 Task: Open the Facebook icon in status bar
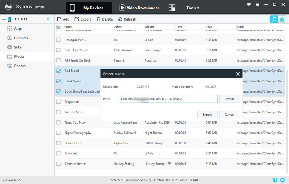click(x=275, y=180)
